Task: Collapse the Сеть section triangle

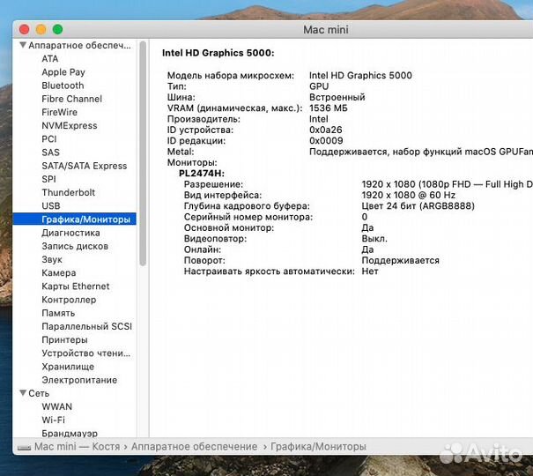Action: click(23, 393)
